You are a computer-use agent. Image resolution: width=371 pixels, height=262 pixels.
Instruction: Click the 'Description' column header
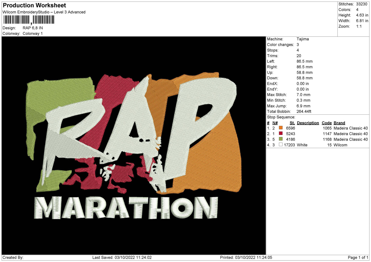point(308,123)
